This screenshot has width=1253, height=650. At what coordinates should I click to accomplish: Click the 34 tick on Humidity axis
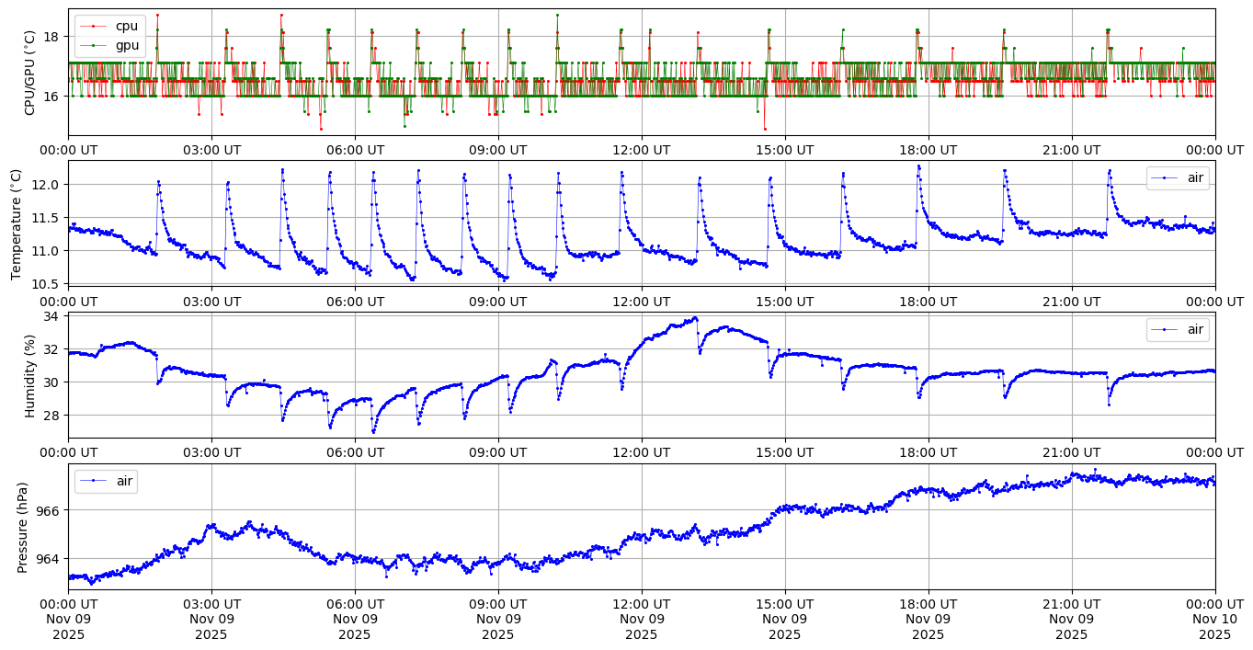[x=52, y=316]
